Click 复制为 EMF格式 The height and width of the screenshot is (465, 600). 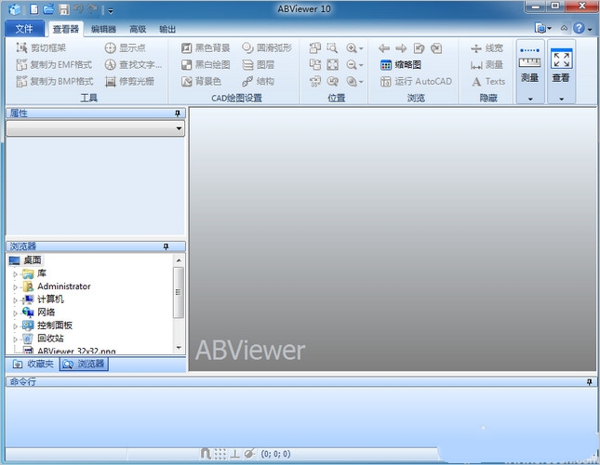[54, 64]
